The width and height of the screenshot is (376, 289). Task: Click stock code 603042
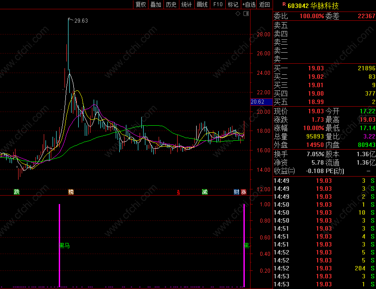pyautogui.click(x=298, y=6)
